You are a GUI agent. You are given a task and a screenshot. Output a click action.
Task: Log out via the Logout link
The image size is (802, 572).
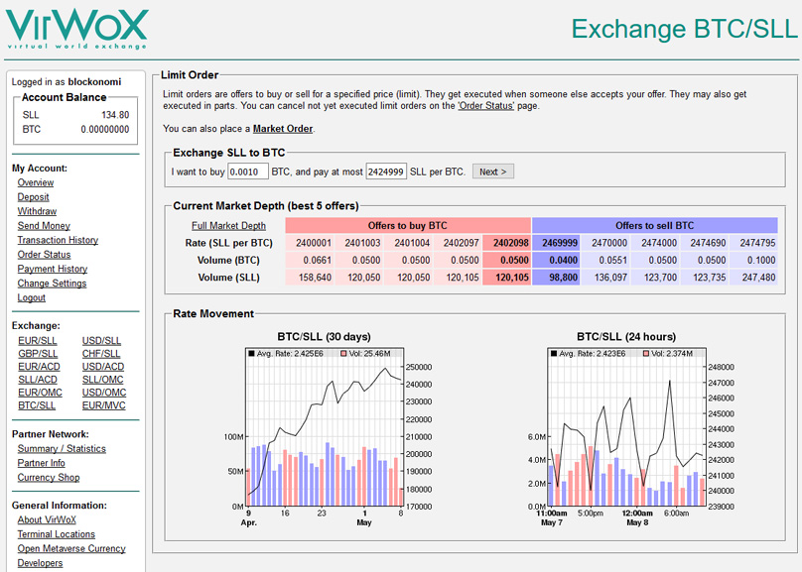coord(31,297)
